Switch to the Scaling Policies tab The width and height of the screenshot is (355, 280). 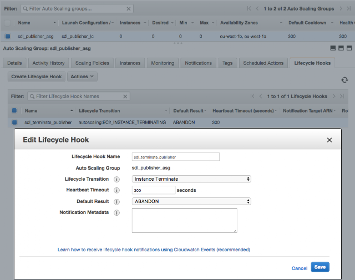click(92, 63)
